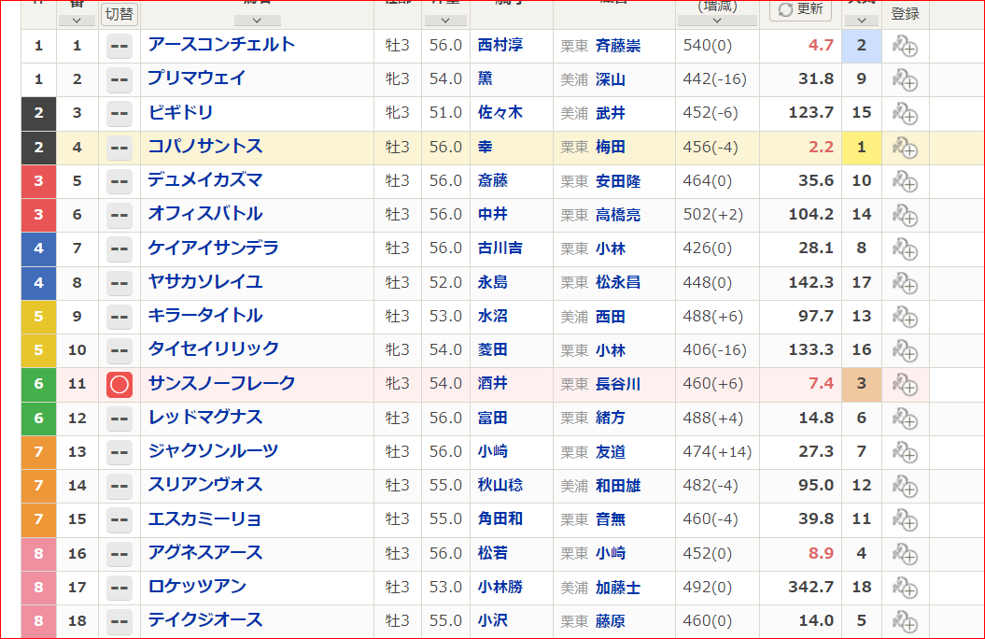The image size is (985, 639).
Task: Set mark for horse number 16 アグネスアース
Action: [120, 554]
